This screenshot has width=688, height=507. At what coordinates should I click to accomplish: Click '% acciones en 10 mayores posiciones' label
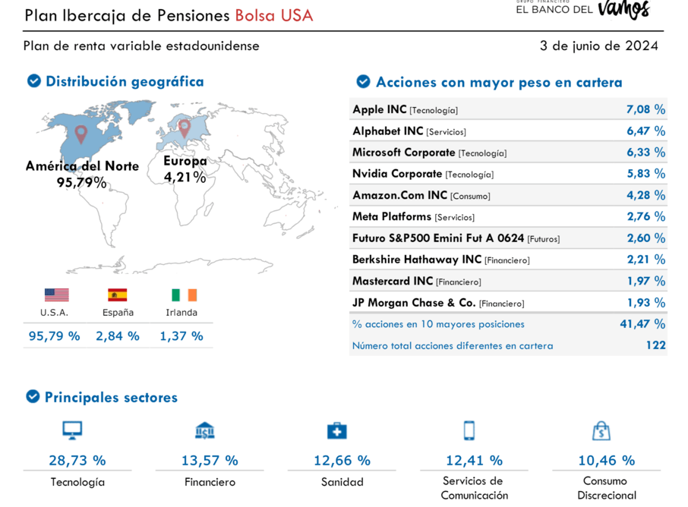[x=438, y=324]
